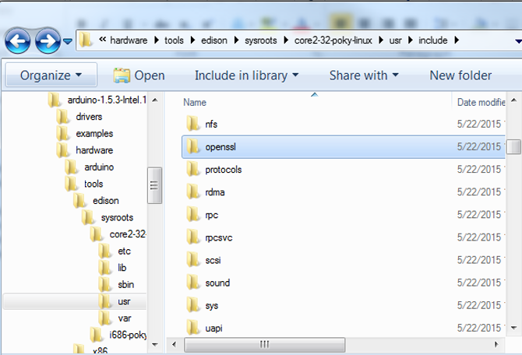Expand the arrow after 'edison' breadcrumb
The image size is (522, 355).
[x=236, y=40]
